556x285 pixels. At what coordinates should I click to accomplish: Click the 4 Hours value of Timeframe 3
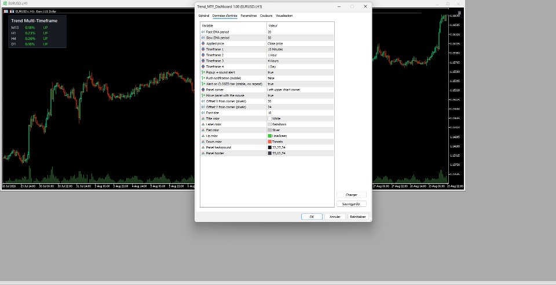[x=273, y=61]
